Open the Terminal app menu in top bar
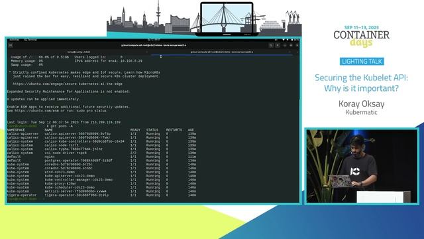The image size is (424, 239). coord(30,40)
